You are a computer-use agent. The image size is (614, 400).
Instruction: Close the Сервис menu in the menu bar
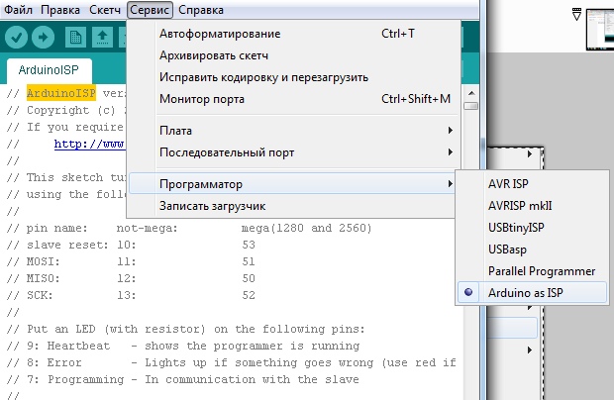coord(150,10)
